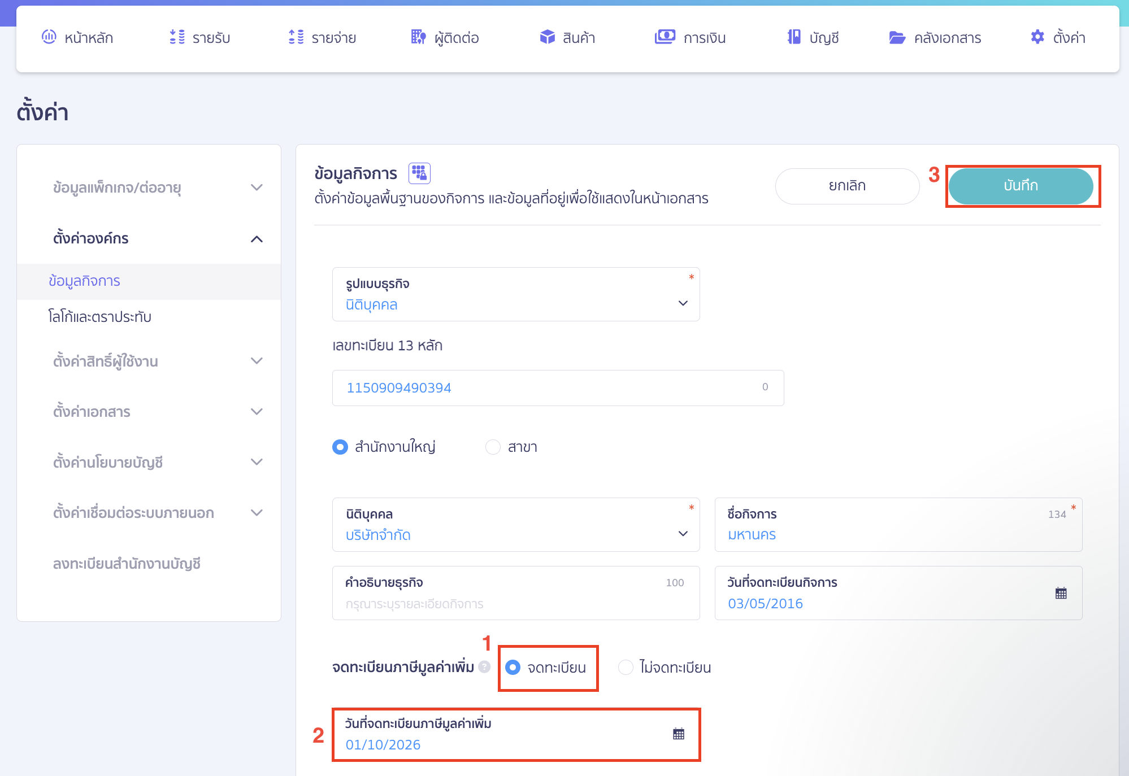Expand ตั้งค่าเชื่อมต่อระบบภายนอก section

[x=257, y=513]
